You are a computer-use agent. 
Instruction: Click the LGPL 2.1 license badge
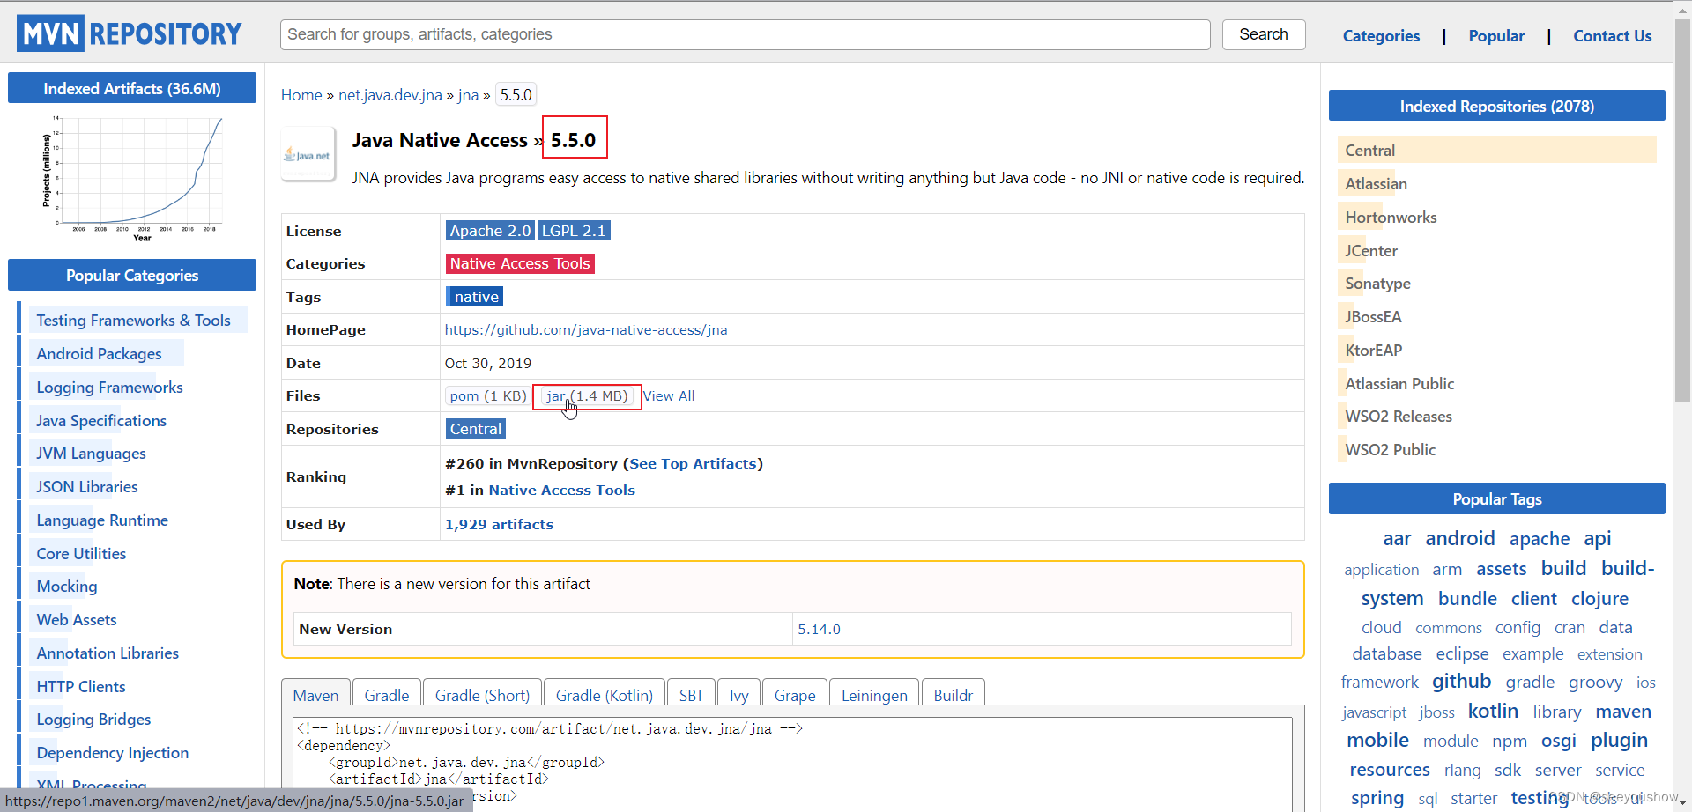pos(574,231)
